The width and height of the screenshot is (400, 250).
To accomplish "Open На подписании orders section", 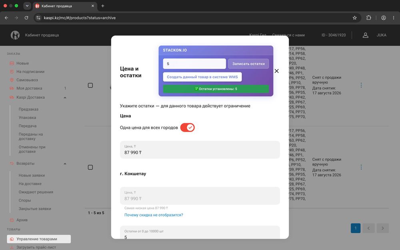I will tap(30, 72).
